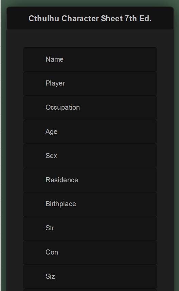This screenshot has width=179, height=291.
Task: Click the 'Player' label text
Action: (55, 83)
